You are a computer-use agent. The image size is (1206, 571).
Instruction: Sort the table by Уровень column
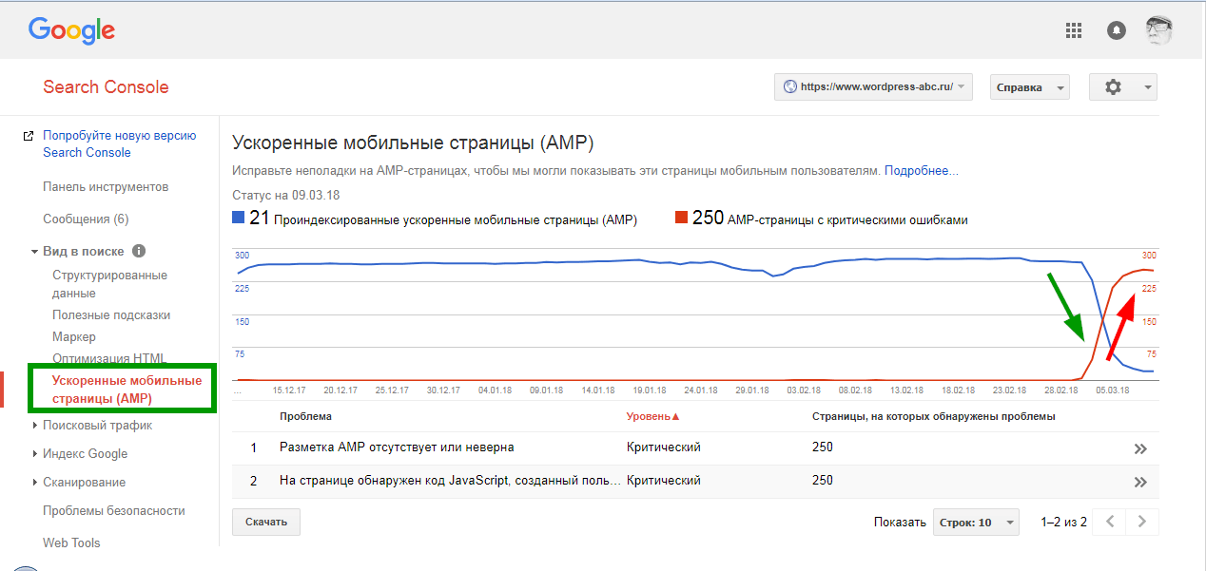[x=653, y=416]
